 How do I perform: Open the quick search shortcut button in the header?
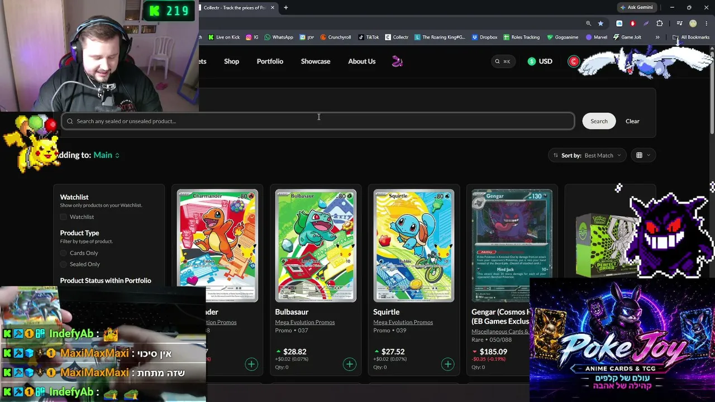502,61
